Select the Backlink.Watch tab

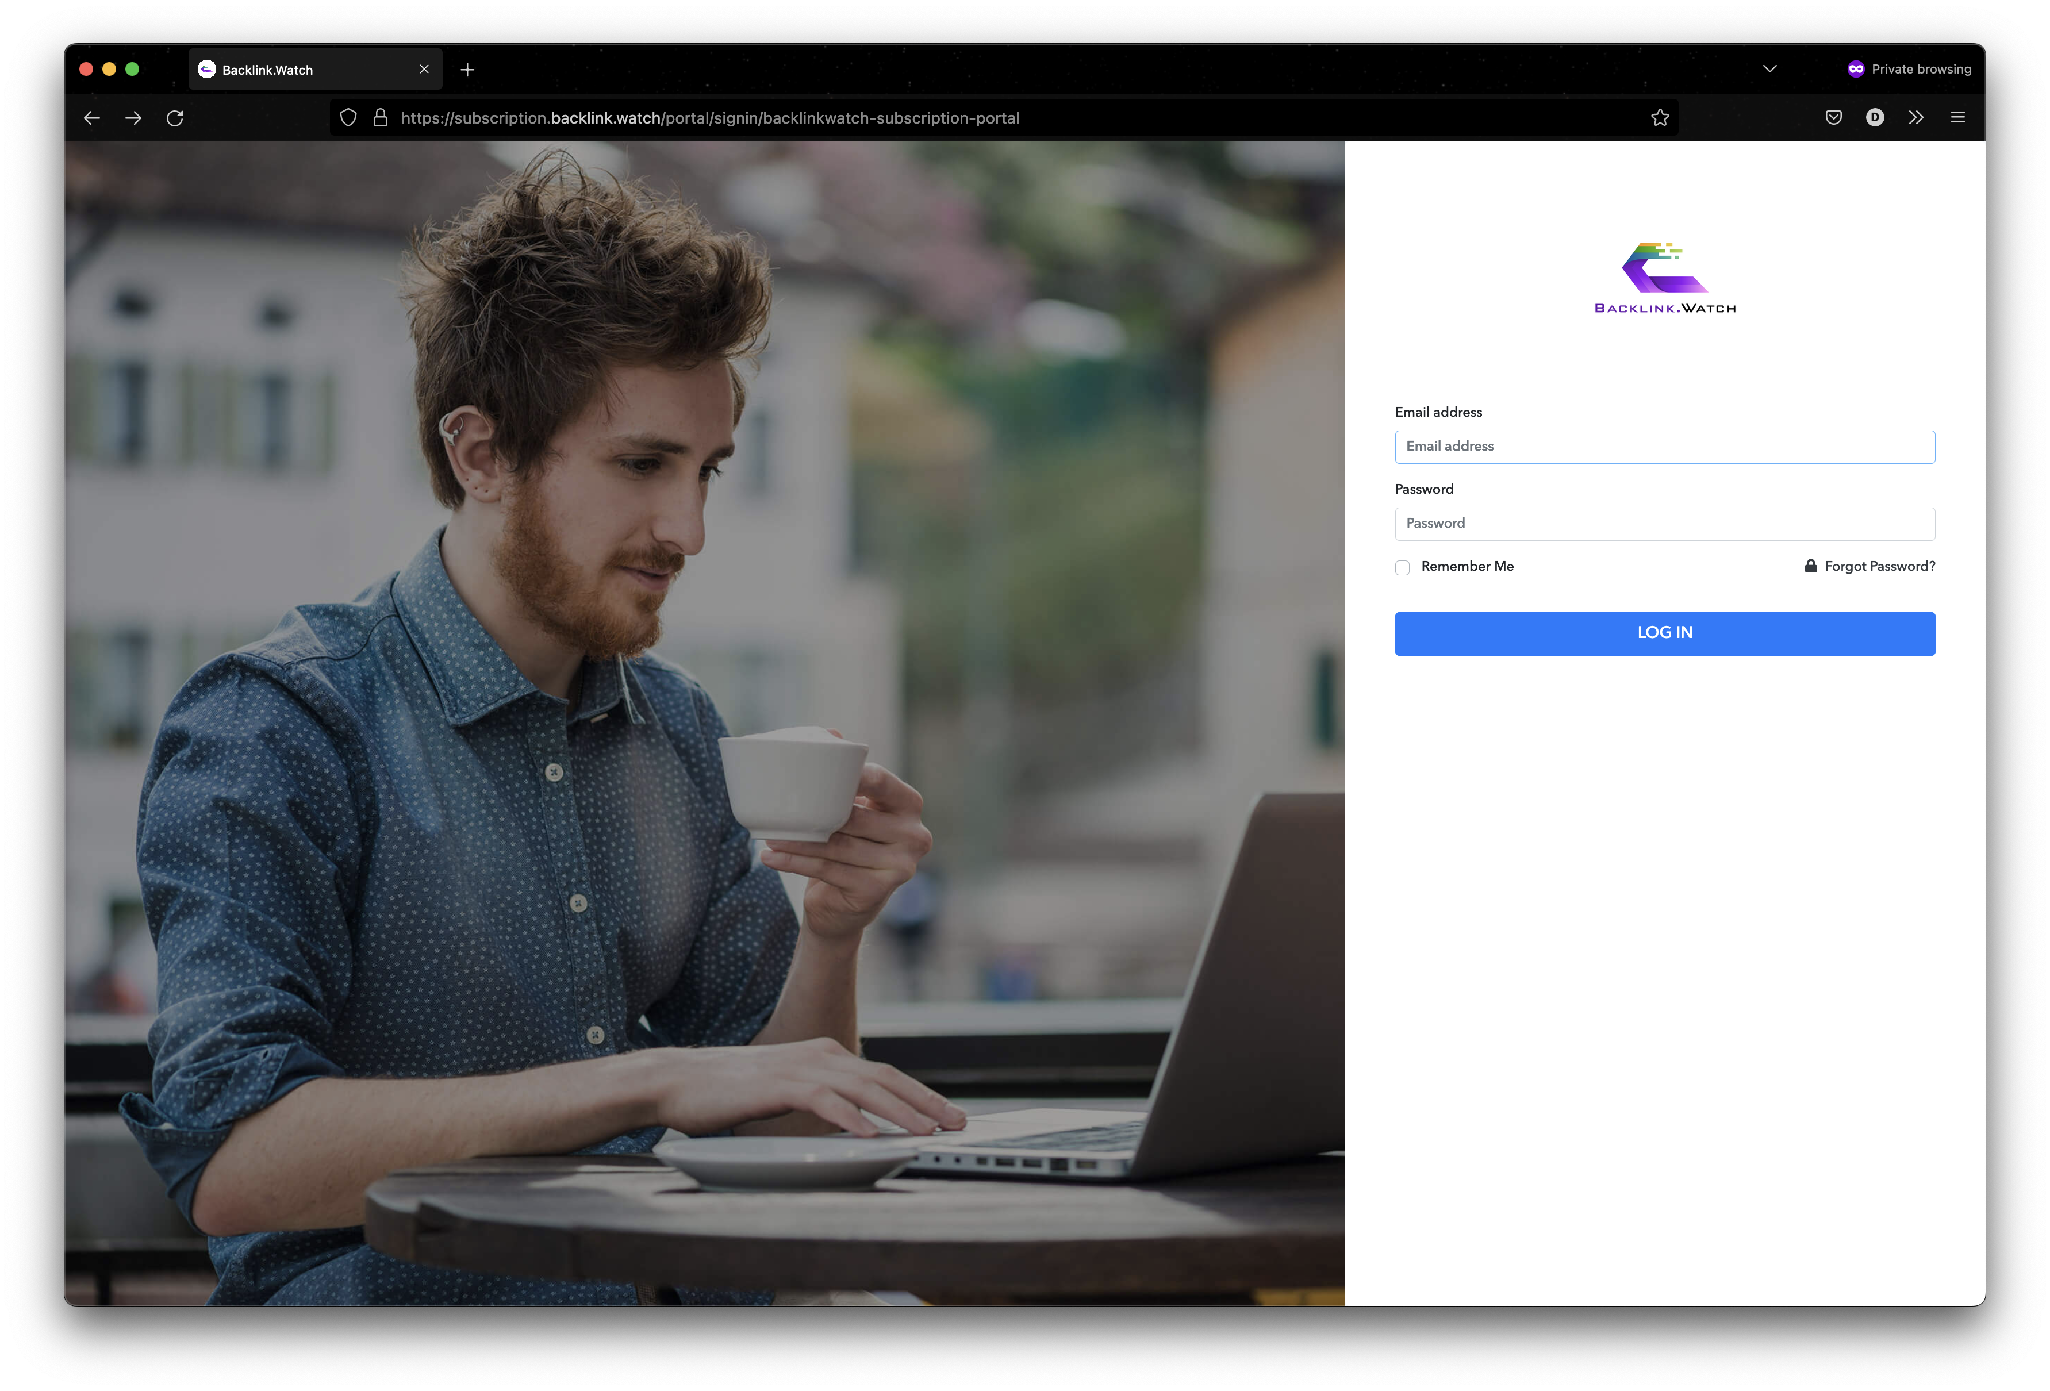315,70
